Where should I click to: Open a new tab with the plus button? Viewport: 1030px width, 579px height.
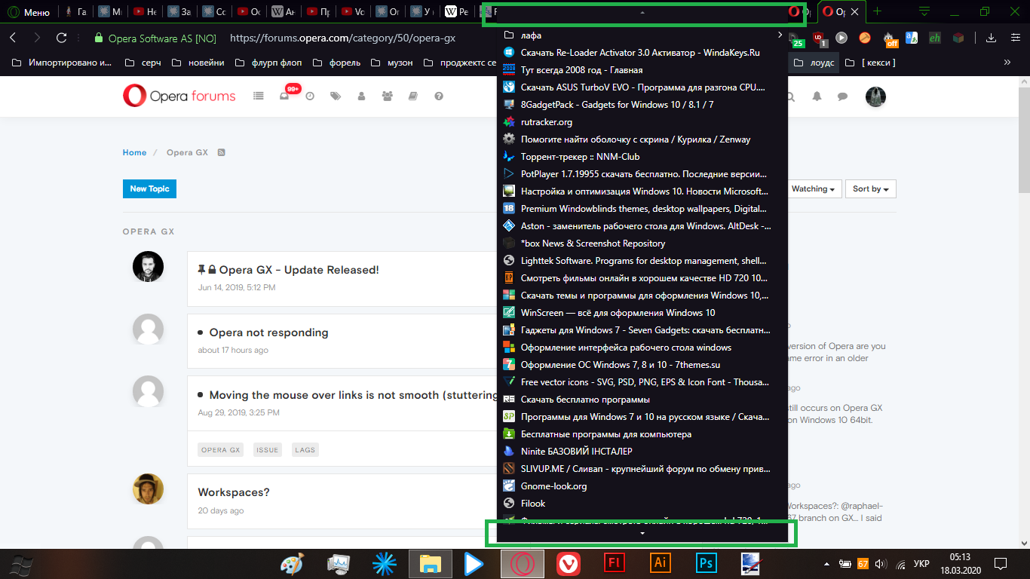877,12
